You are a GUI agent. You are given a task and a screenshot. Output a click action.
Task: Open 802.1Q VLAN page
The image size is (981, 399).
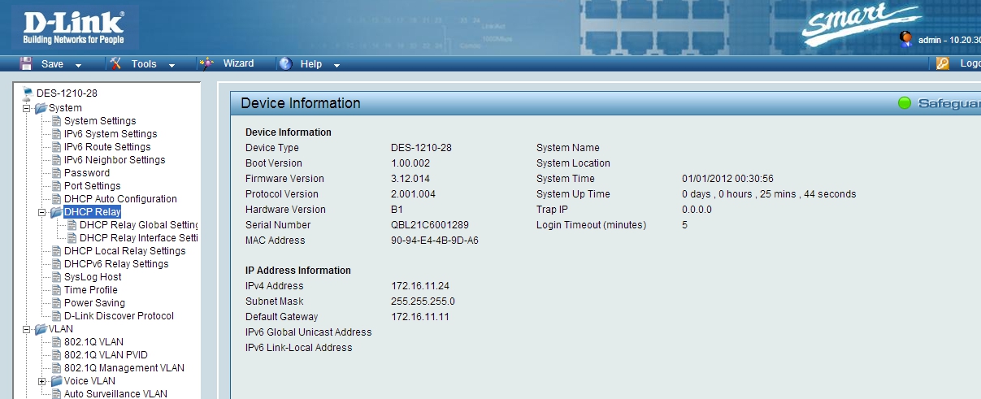[93, 341]
